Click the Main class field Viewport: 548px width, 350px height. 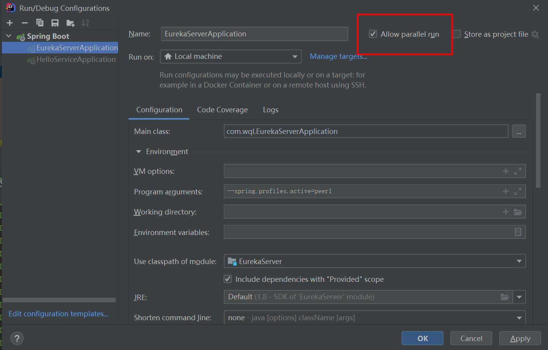[366, 131]
